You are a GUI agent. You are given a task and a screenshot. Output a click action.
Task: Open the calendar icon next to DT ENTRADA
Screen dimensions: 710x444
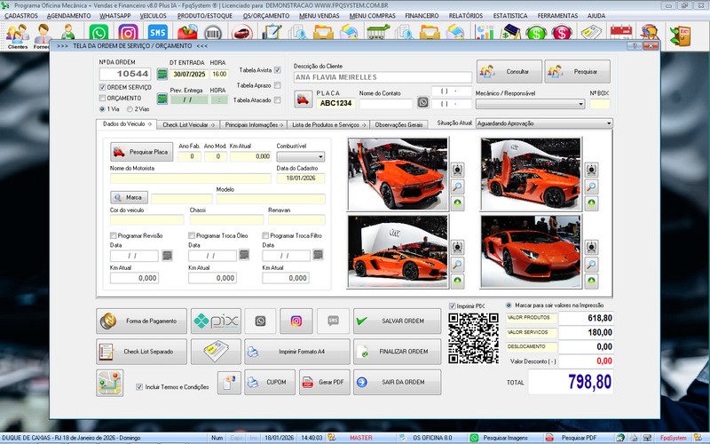pos(162,74)
